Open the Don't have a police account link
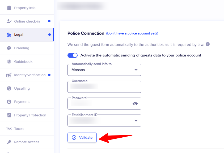The width and height of the screenshot is (224, 153). click(x=132, y=33)
